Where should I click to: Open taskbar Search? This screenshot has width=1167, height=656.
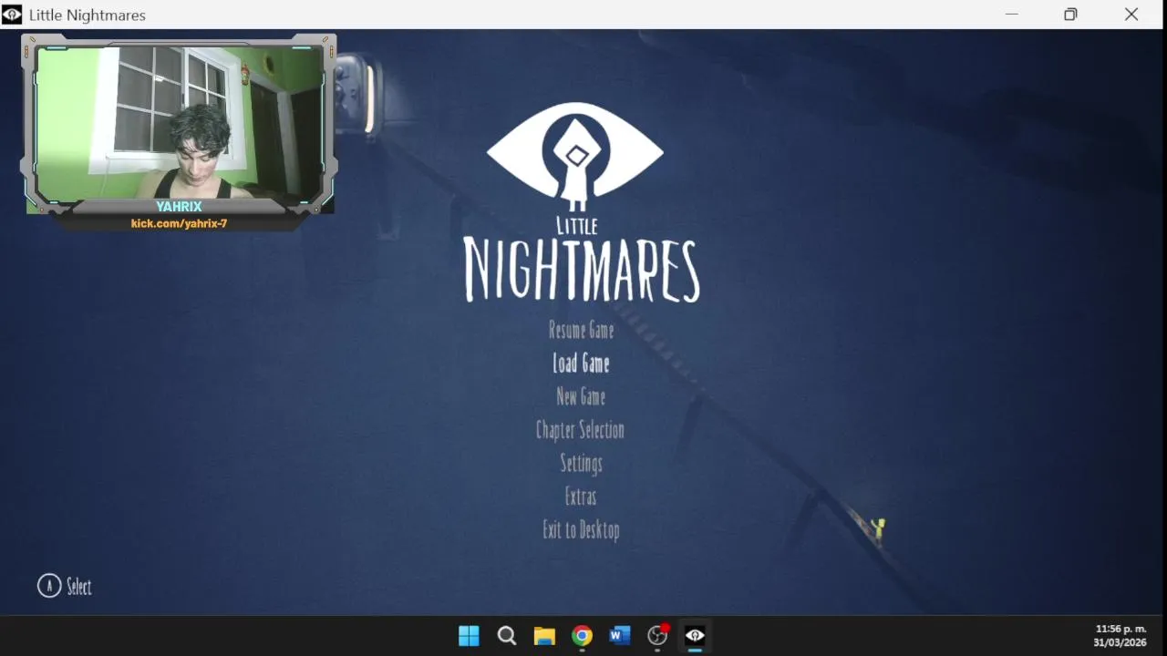tap(507, 636)
